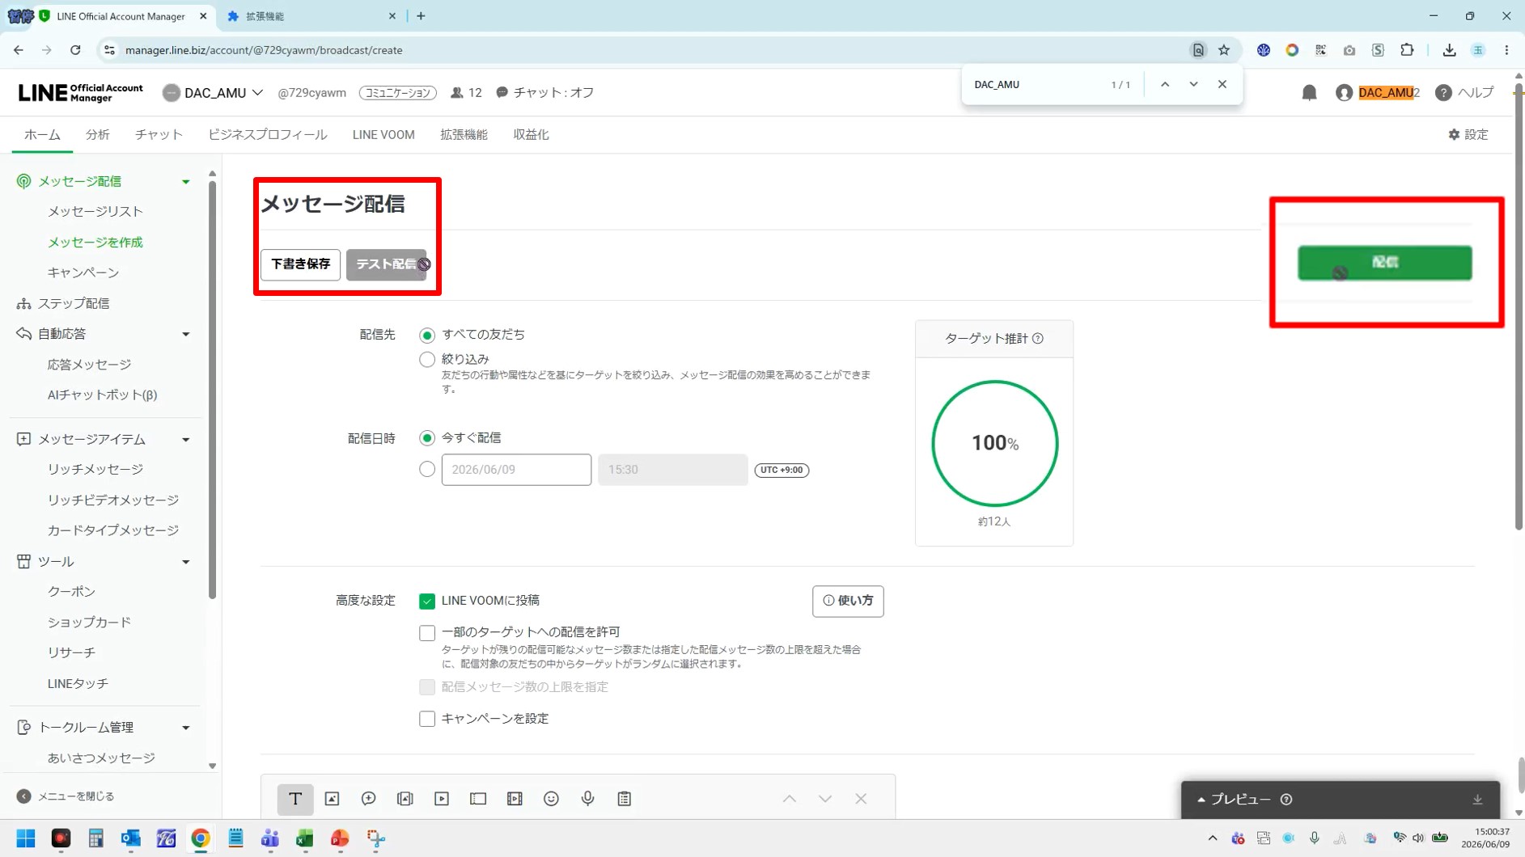Image resolution: width=1525 pixels, height=857 pixels.
Task: Open the ビジネスプロフィール tab
Action: 268,135
